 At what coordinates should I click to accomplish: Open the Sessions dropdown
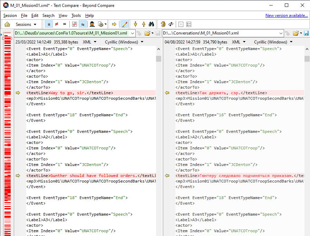[26, 24]
